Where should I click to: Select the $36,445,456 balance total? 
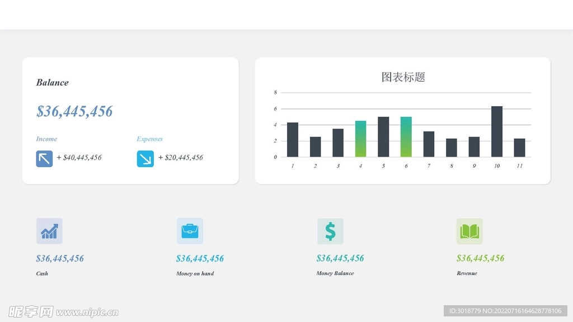tap(74, 111)
